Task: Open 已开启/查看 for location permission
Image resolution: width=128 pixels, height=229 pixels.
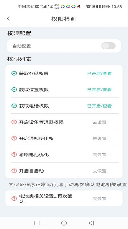Action: coord(99,90)
